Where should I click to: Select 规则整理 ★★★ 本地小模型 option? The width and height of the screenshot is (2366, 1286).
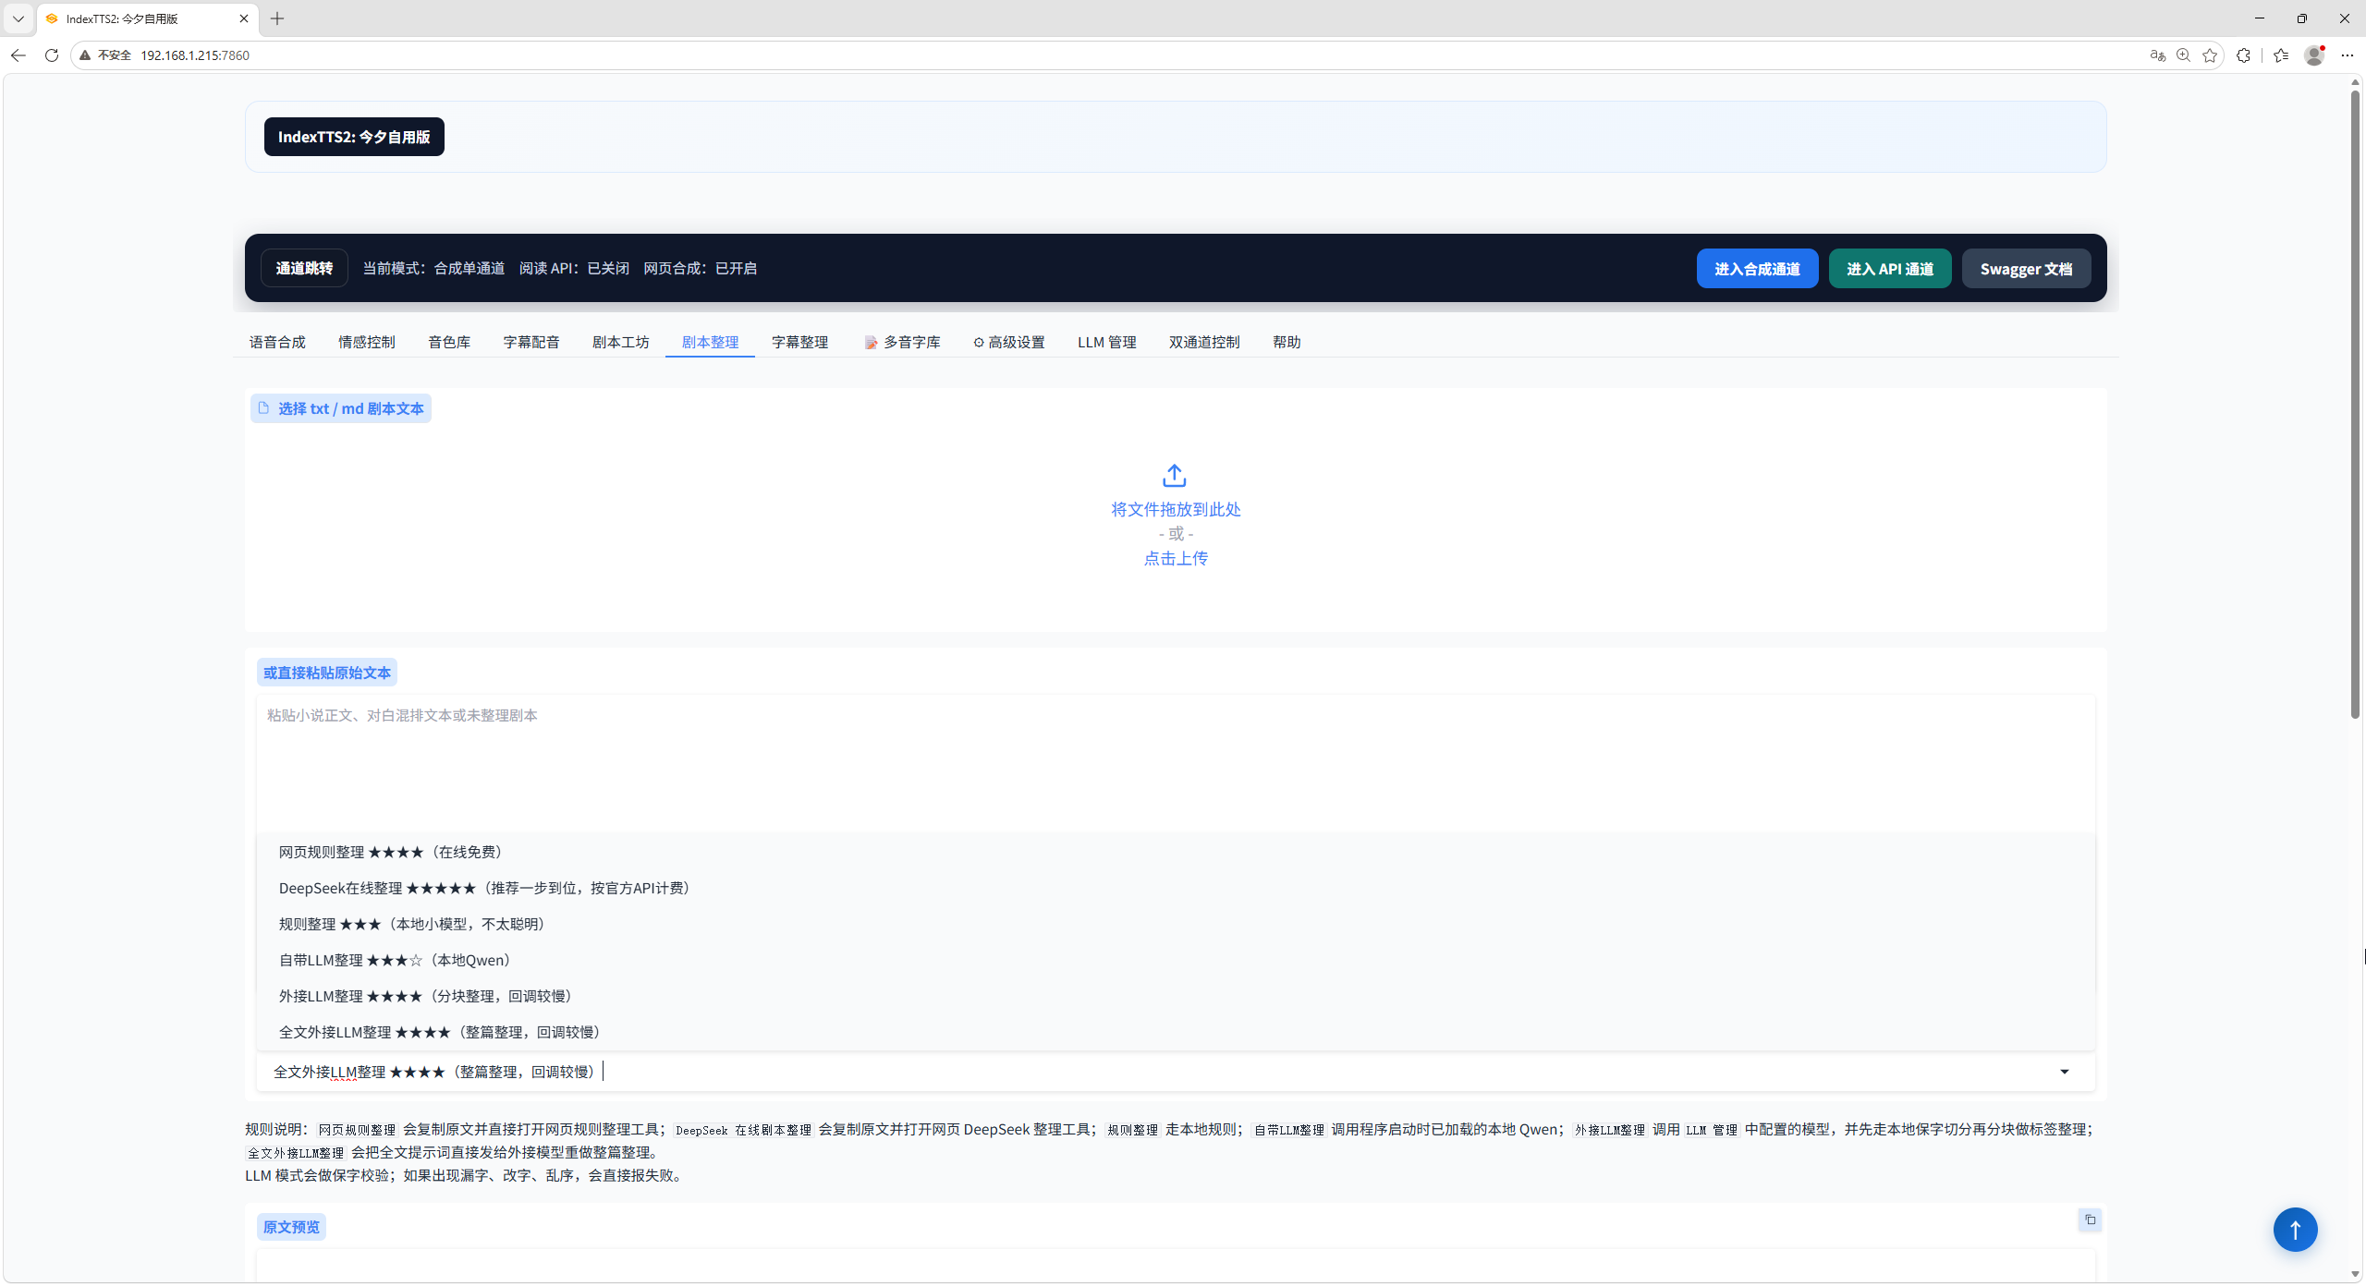1176,924
